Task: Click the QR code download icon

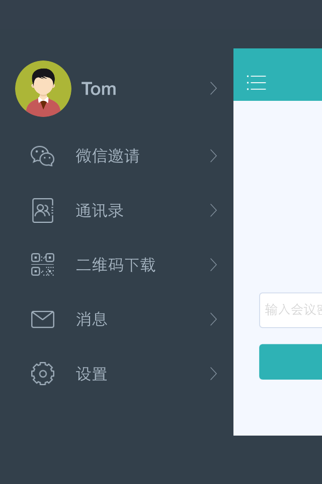Action: pyautogui.click(x=43, y=265)
